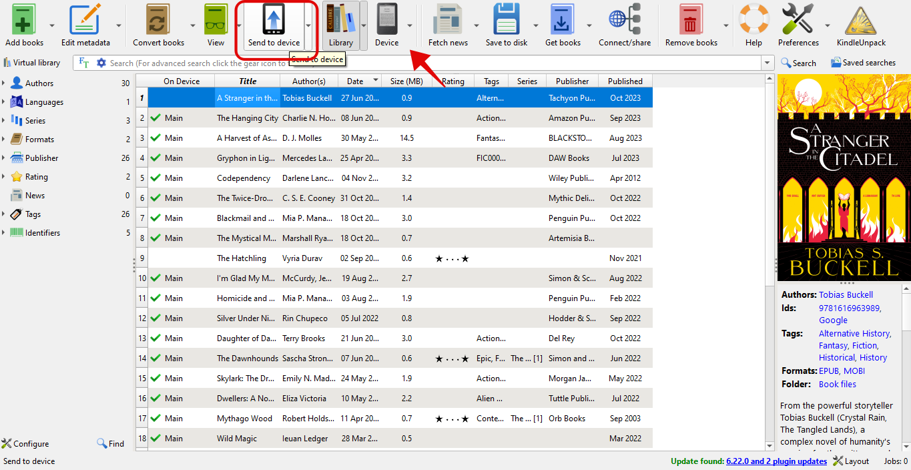911x470 pixels.
Task: Click the Convert books icon
Action: (158, 19)
